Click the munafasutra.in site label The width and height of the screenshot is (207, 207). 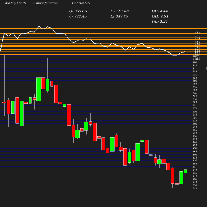pos(47,3)
